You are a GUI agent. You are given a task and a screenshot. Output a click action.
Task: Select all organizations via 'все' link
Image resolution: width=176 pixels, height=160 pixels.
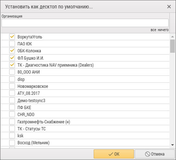click(x=153, y=30)
